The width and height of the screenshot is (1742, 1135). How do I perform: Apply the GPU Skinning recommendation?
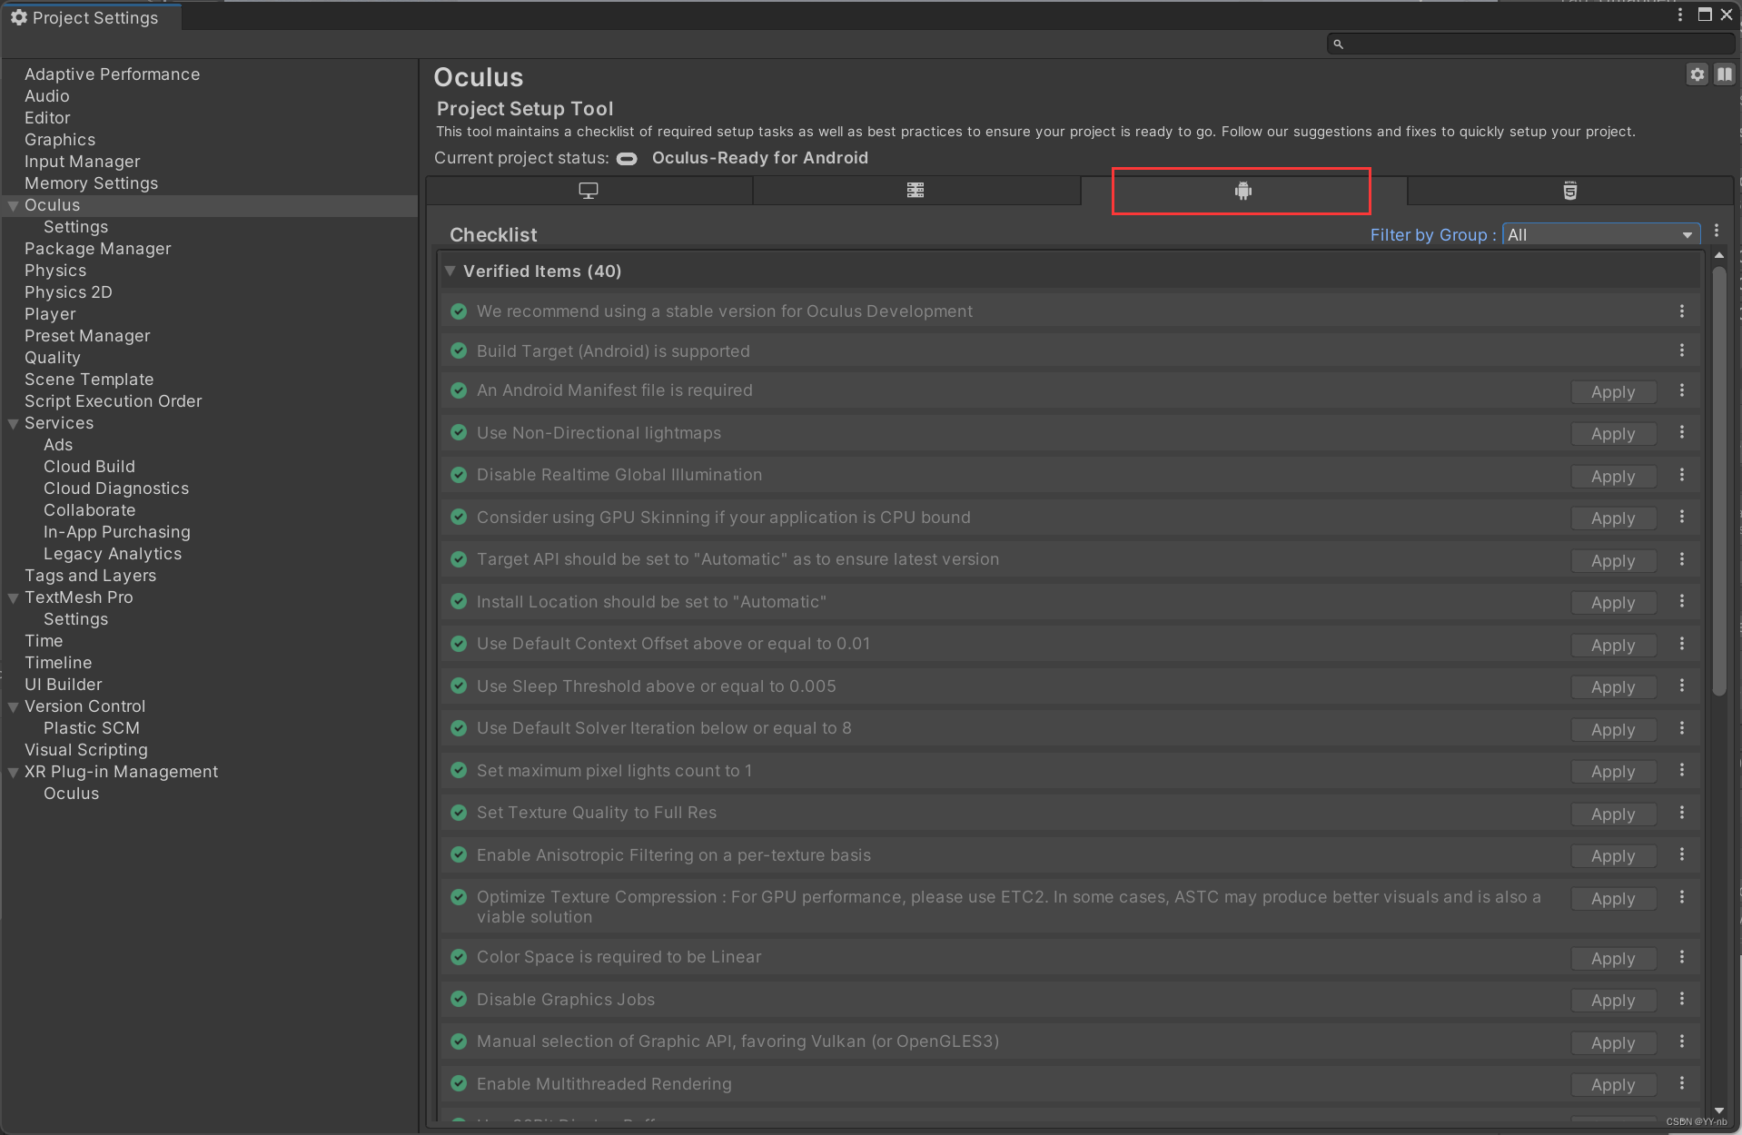(1613, 518)
